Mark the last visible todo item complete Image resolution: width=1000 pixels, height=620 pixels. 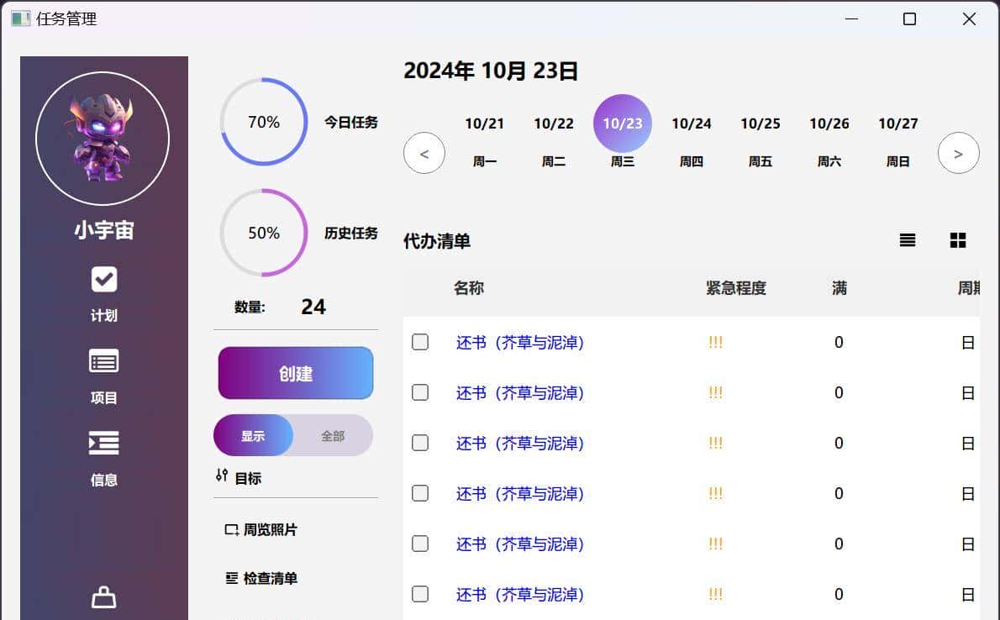tap(419, 594)
